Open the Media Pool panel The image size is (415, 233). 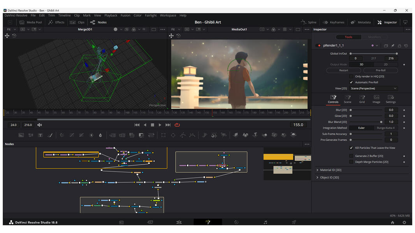[x=31, y=22]
